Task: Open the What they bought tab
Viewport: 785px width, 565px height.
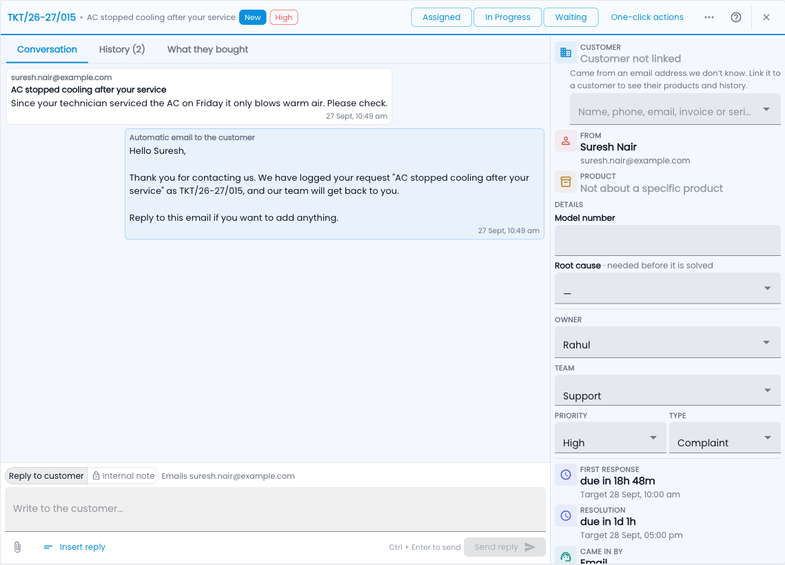Action: (x=207, y=49)
